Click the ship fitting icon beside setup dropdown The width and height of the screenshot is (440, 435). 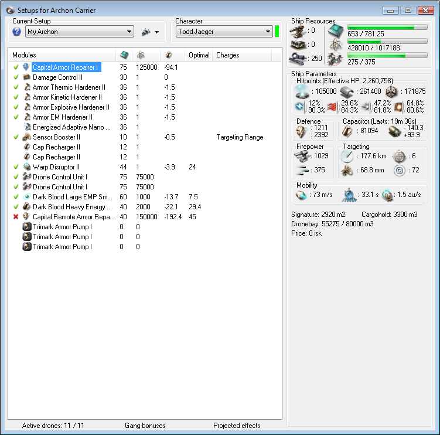coord(146,32)
